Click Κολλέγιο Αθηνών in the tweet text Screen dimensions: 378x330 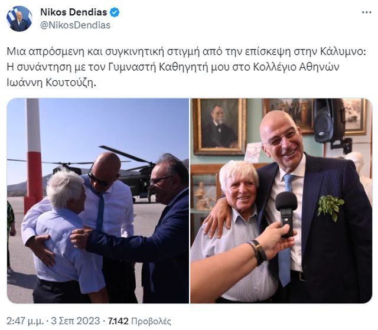(296, 67)
